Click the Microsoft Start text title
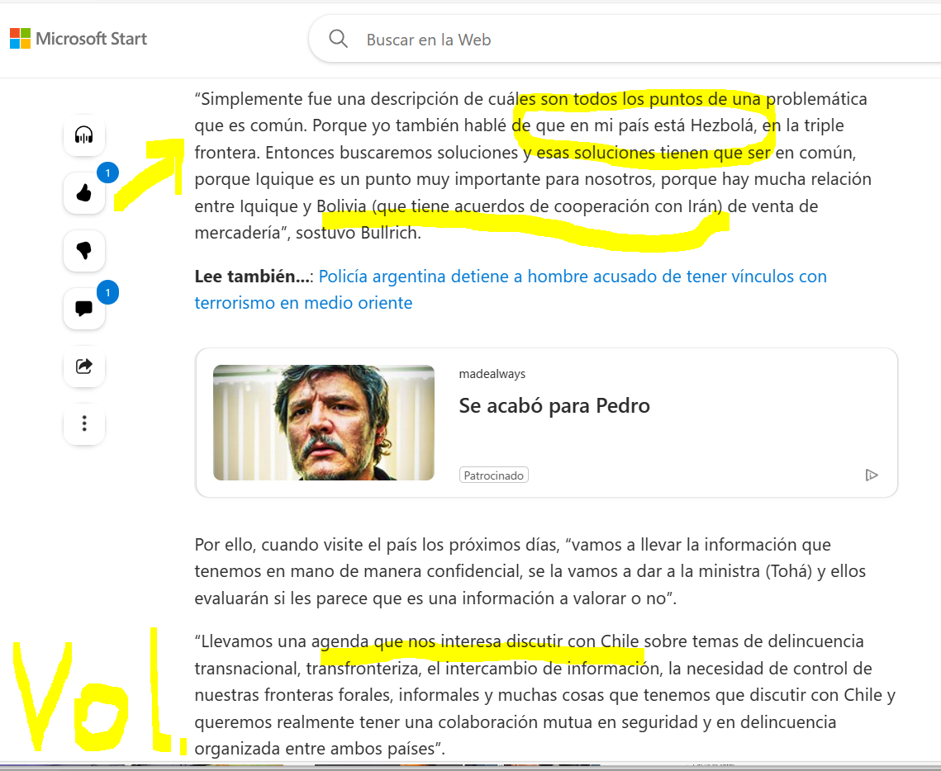Screen dimensions: 941x771 pos(91,39)
